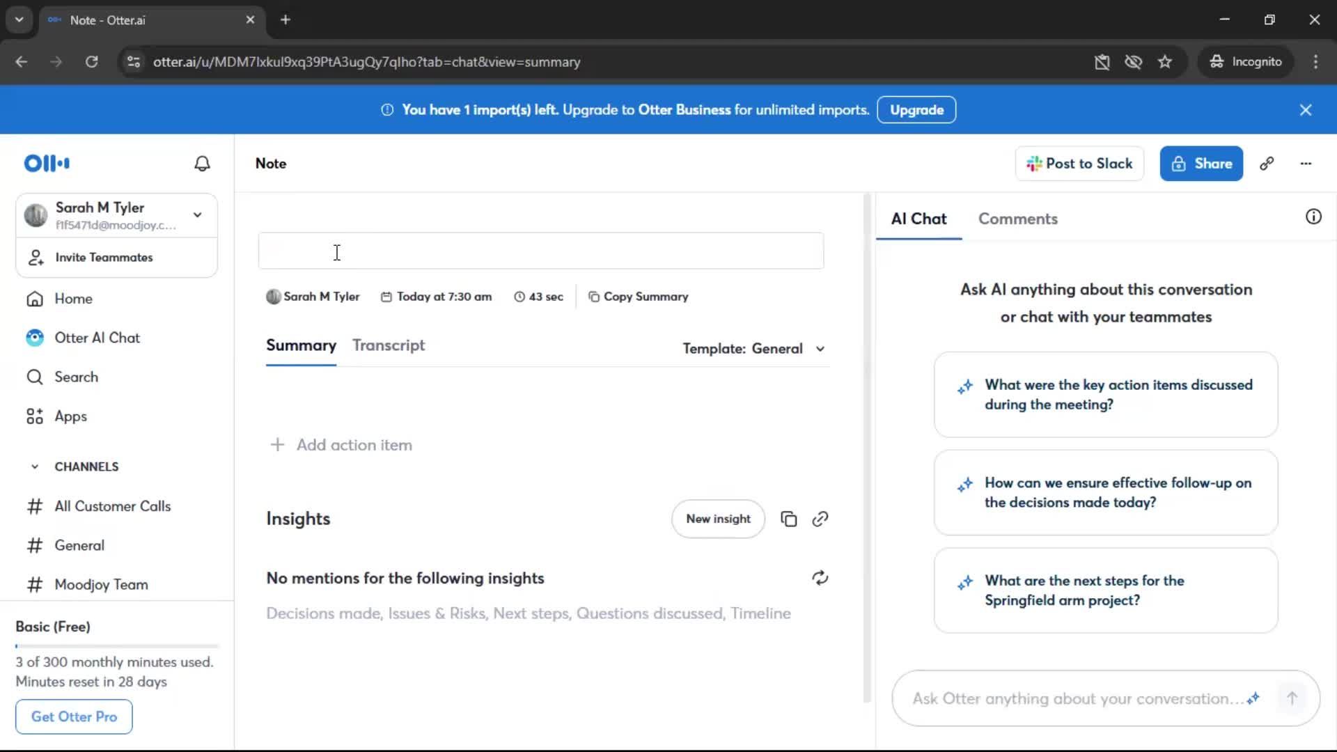Viewport: 1337px width, 752px height.
Task: Click the Upgrade button in banner
Action: click(916, 110)
